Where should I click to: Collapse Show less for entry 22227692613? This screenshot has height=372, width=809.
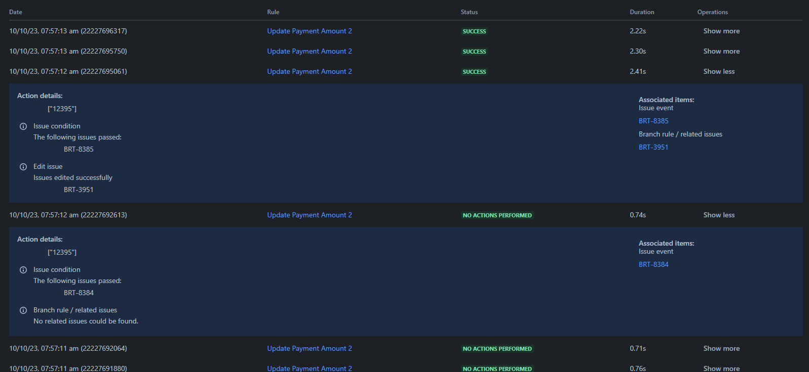pos(719,215)
